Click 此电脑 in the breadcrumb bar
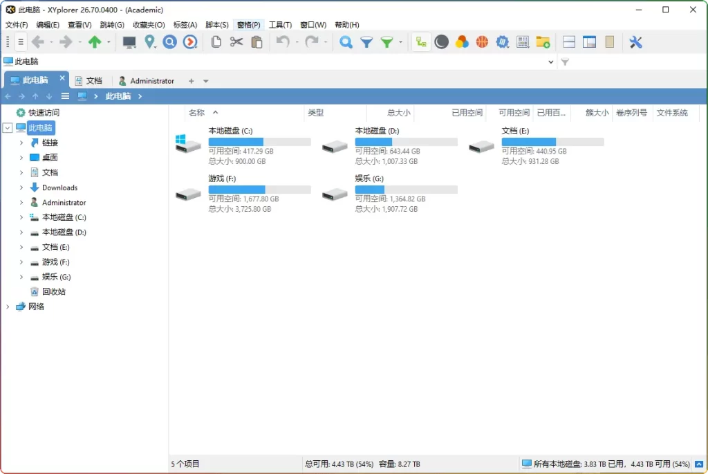Image resolution: width=708 pixels, height=474 pixels. pyautogui.click(x=118, y=96)
